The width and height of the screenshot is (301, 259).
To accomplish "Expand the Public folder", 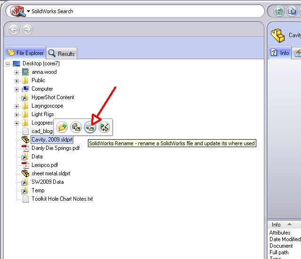I will point(17,81).
